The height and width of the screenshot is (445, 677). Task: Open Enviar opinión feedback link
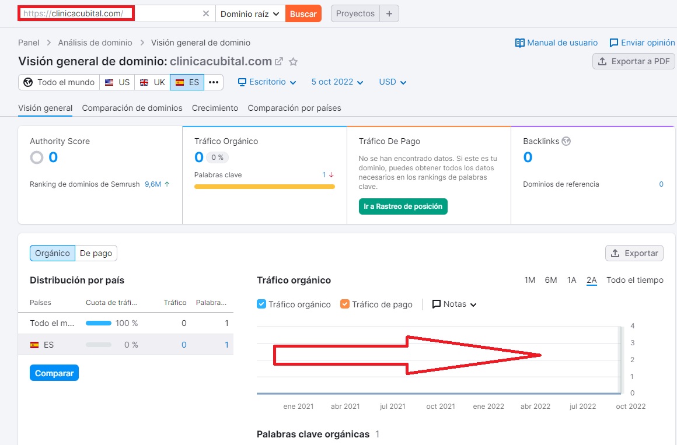tap(642, 43)
